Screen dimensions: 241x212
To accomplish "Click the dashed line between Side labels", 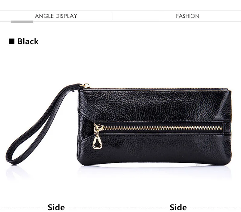I will tap(117, 208).
